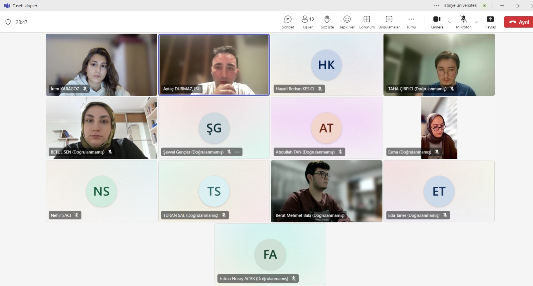Leave the meeting with Ayrıl button
533x286 pixels.
click(x=519, y=22)
